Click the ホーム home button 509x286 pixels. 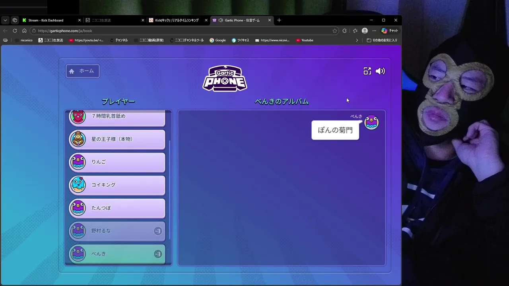click(83, 71)
